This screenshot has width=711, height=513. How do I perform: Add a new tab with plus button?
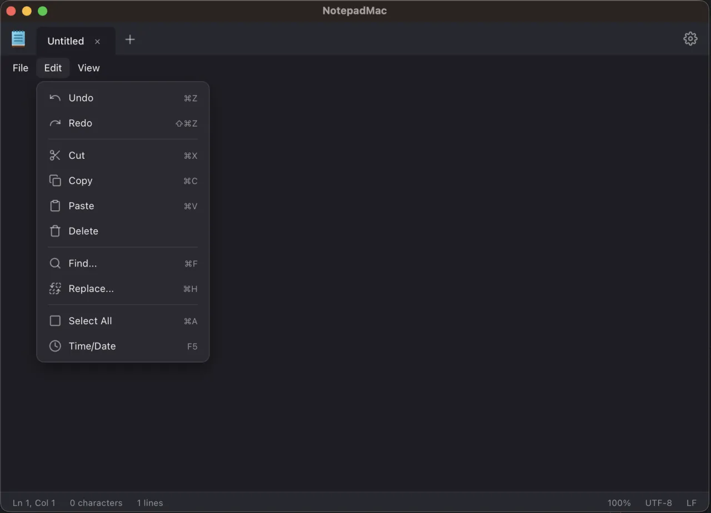pos(130,39)
